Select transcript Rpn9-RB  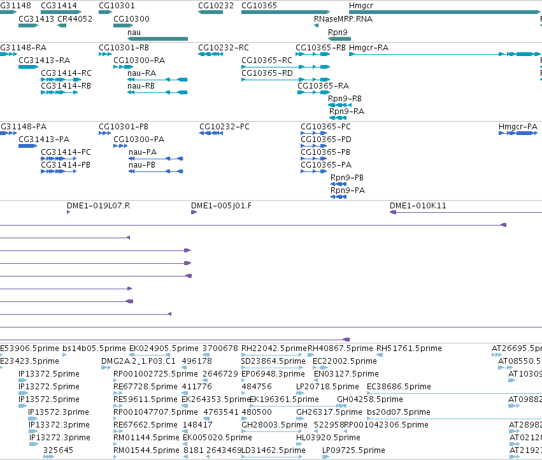coord(340,105)
